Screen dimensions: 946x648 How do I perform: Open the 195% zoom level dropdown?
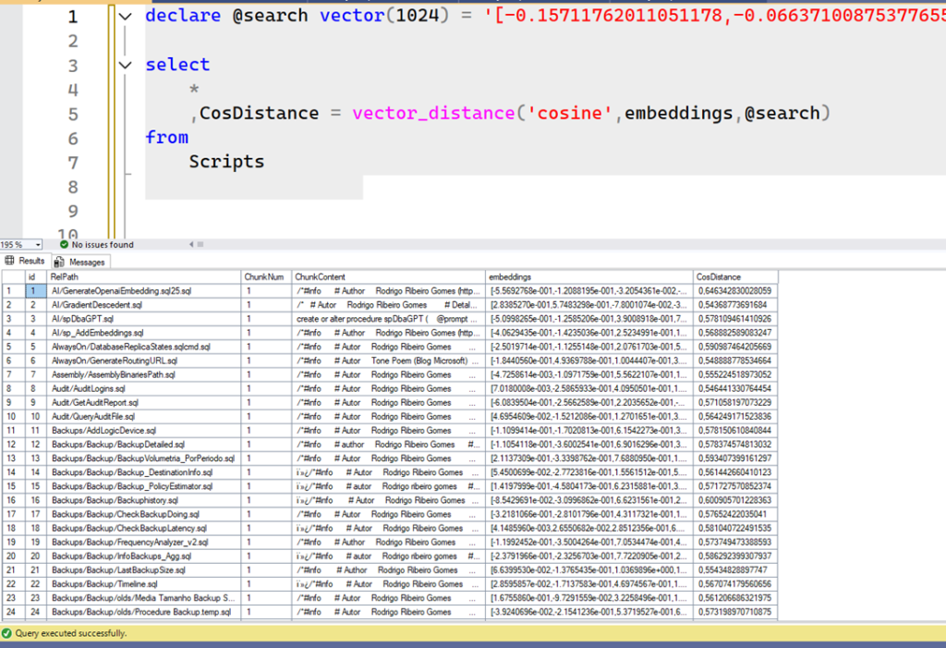pos(37,245)
